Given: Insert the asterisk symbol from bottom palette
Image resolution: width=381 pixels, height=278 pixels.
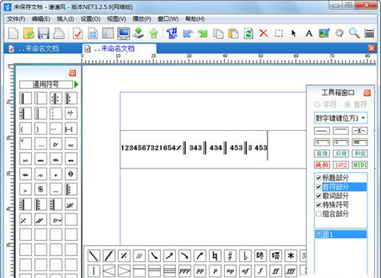Looking at the screenshot, I should tap(290, 256).
